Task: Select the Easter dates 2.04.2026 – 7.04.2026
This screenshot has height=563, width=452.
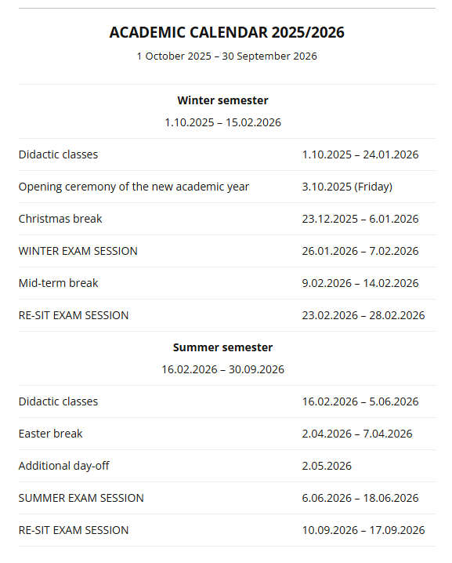Action: click(x=357, y=434)
